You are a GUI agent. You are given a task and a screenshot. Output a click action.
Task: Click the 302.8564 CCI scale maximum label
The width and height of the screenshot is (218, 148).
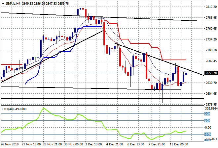coord(211,109)
